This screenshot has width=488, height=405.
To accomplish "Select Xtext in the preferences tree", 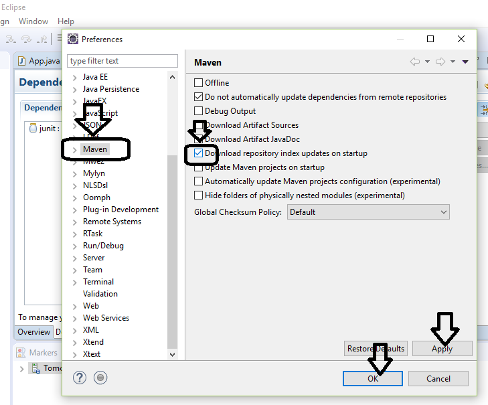I will pyautogui.click(x=92, y=354).
